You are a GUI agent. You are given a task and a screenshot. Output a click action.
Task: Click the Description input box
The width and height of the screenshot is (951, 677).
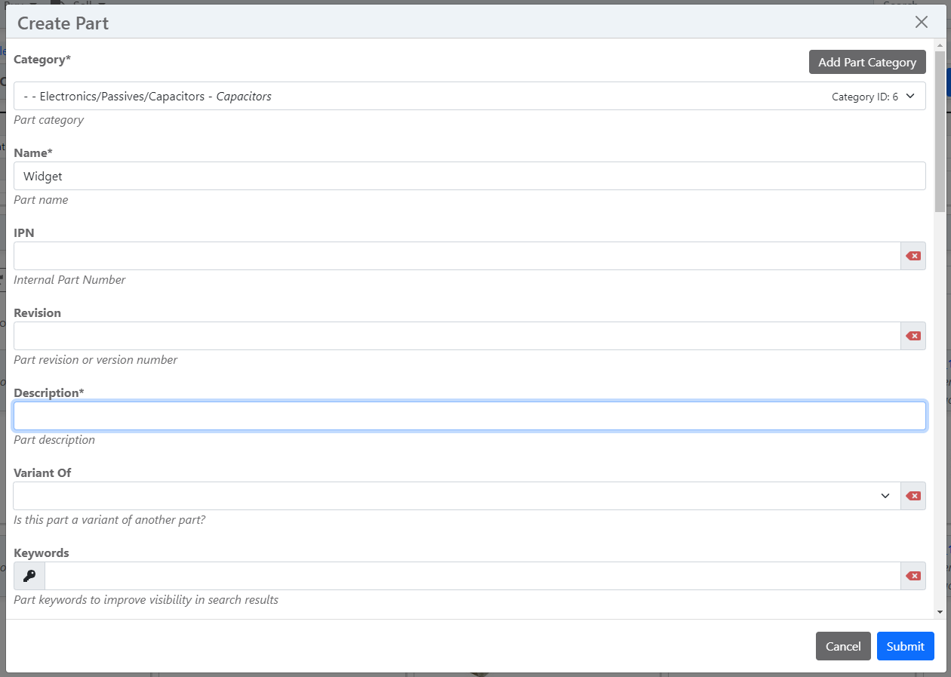pos(469,416)
